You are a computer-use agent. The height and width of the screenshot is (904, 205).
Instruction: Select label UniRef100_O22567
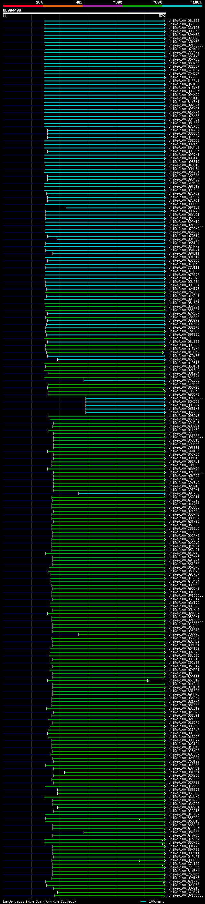pos(184,66)
